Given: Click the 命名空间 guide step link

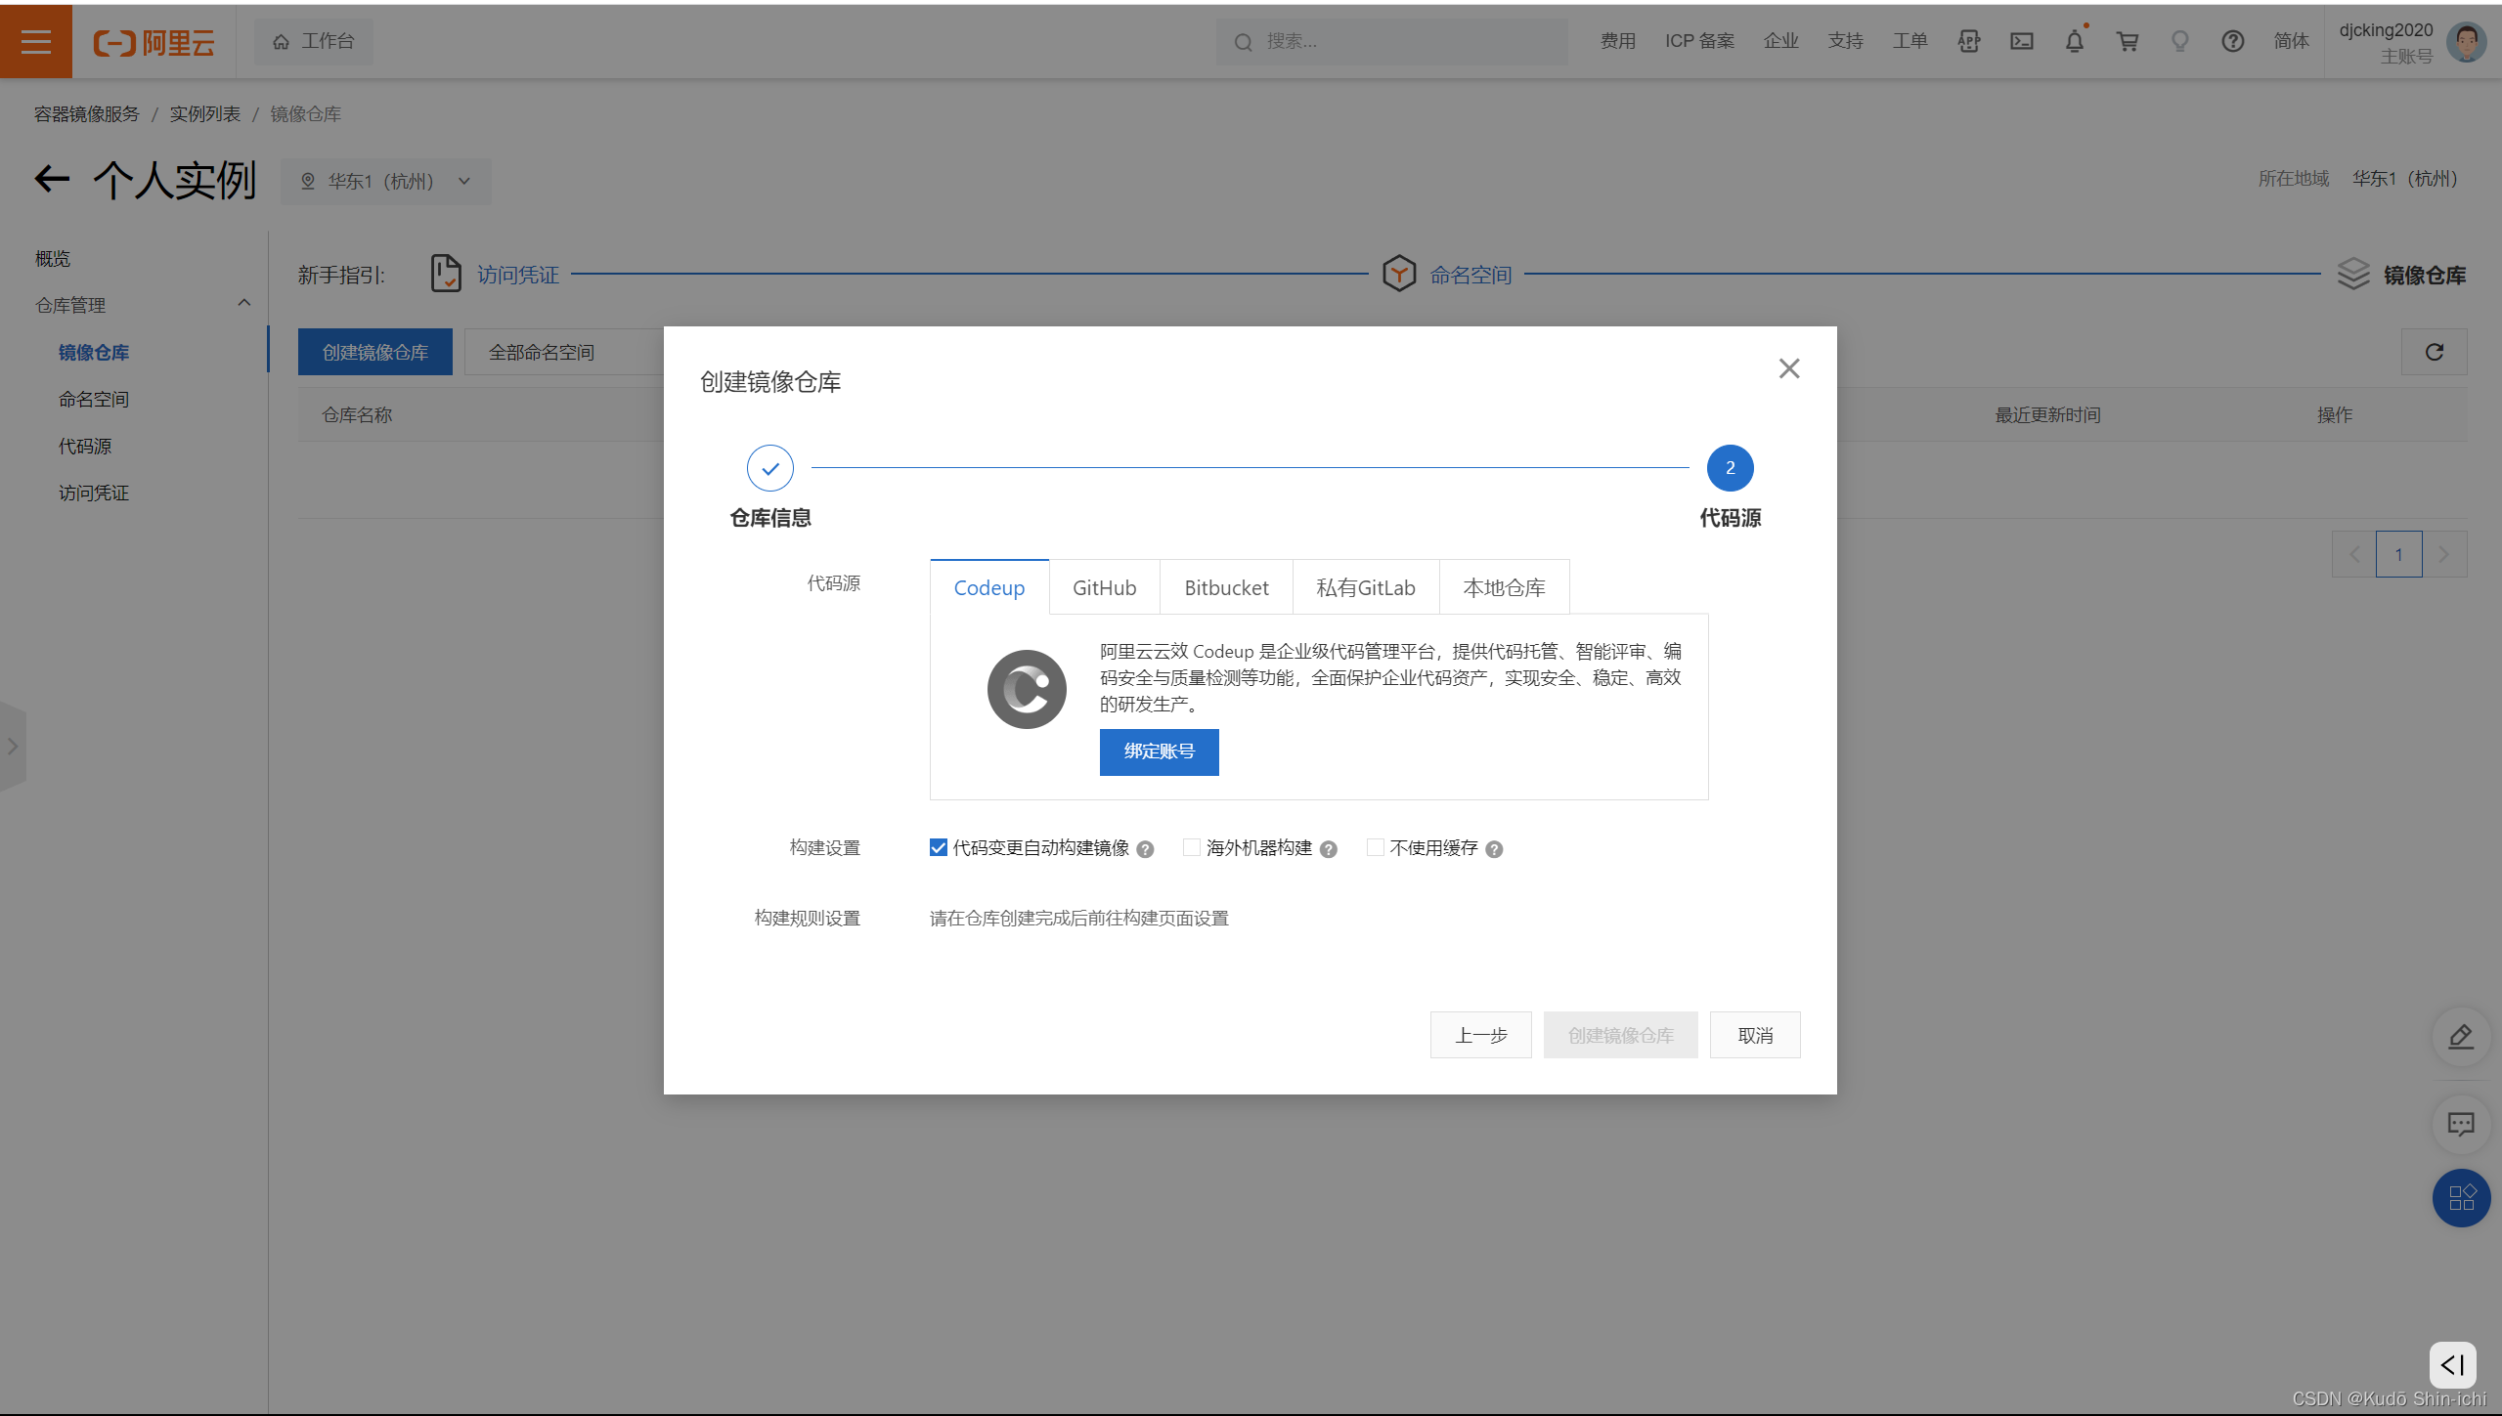Looking at the screenshot, I should pos(1471,275).
